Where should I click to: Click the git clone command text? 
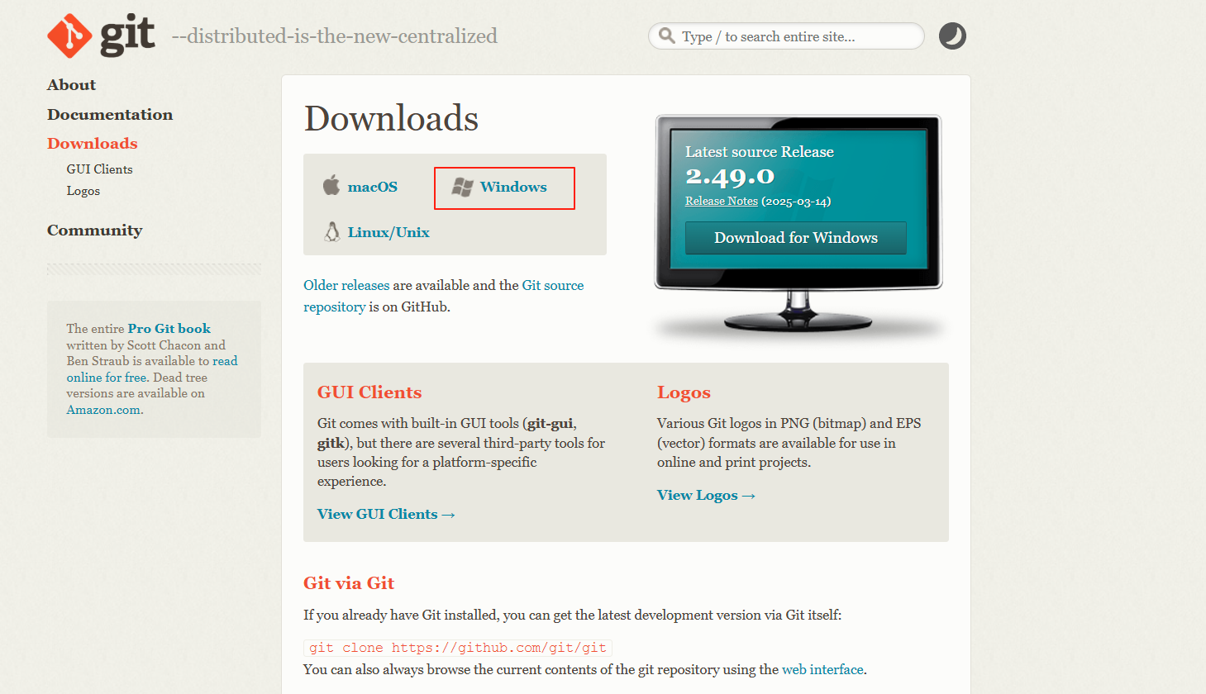pos(458,648)
